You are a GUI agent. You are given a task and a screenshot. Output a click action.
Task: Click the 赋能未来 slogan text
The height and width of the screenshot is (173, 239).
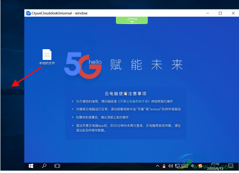[146, 65]
